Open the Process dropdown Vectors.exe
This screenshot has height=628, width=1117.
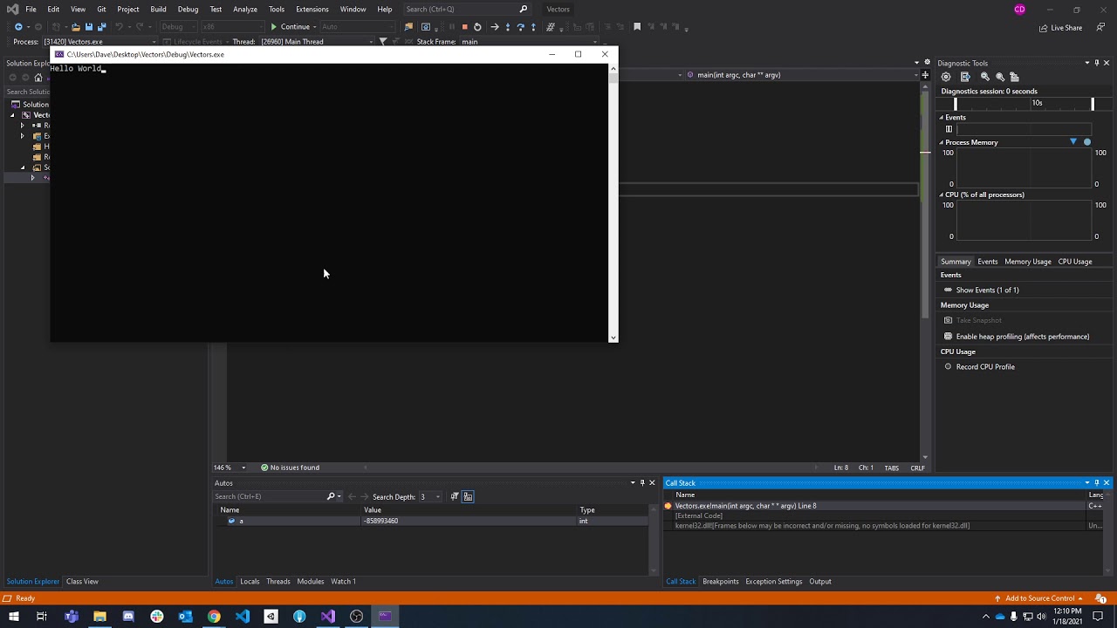[100, 41]
